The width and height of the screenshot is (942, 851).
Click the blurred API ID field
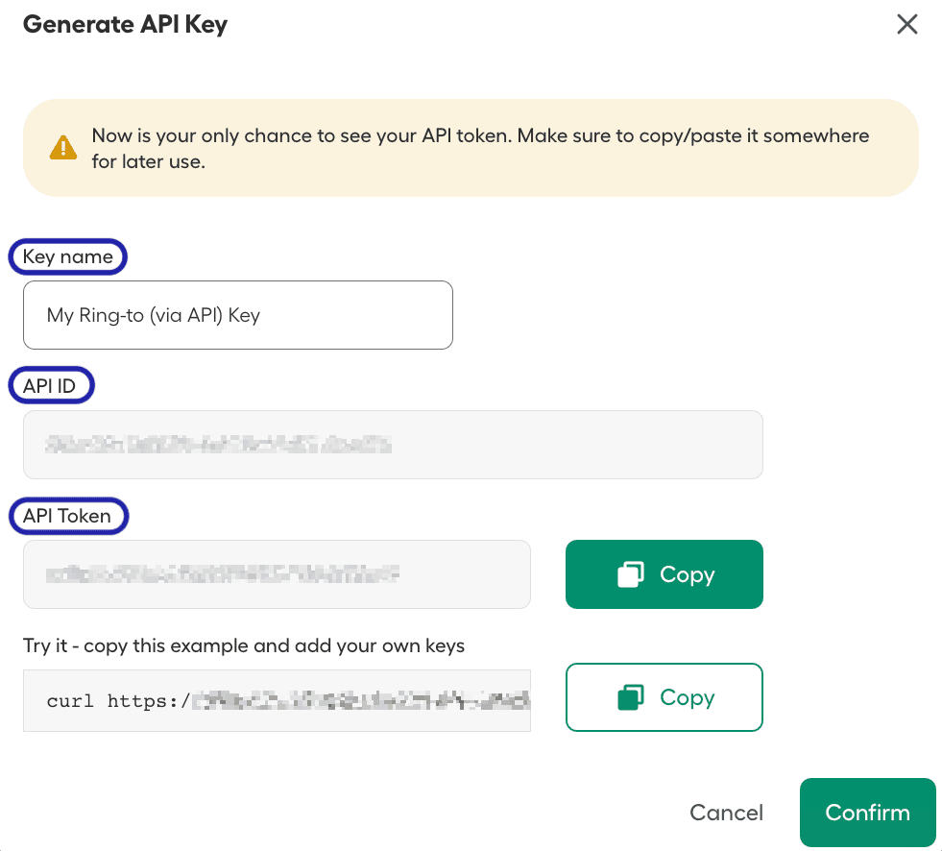coord(392,445)
